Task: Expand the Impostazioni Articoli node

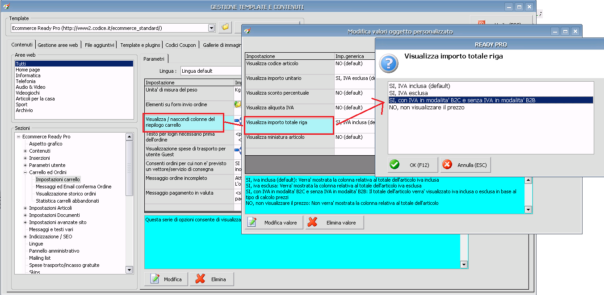Action: point(25,208)
